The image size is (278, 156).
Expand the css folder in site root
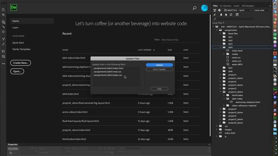217,126
